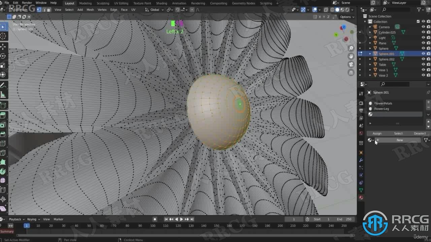Select the Inset Faces tool
Screen dimensions: 431x242
(x=3, y=125)
